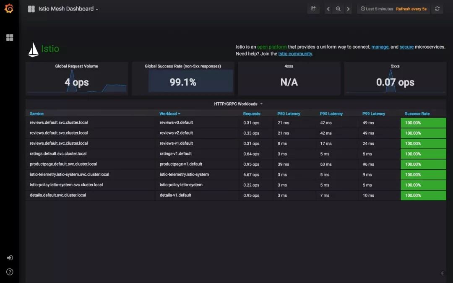
Task: Click the 100.00% cell for details-v1.default
Action: (x=423, y=195)
